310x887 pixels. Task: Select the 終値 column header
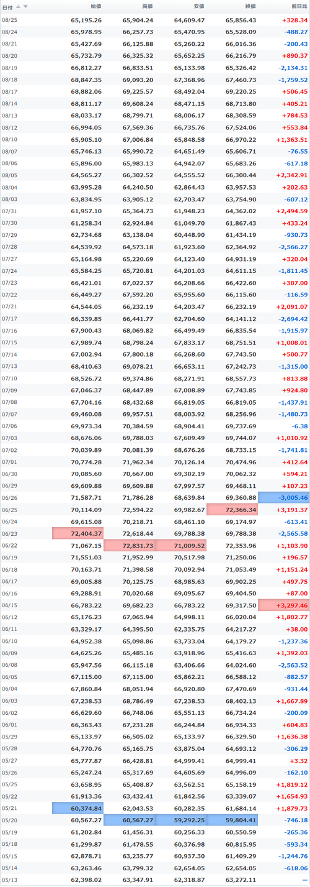[x=250, y=6]
